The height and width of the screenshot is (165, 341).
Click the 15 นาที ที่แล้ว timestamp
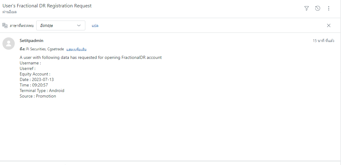point(323,41)
